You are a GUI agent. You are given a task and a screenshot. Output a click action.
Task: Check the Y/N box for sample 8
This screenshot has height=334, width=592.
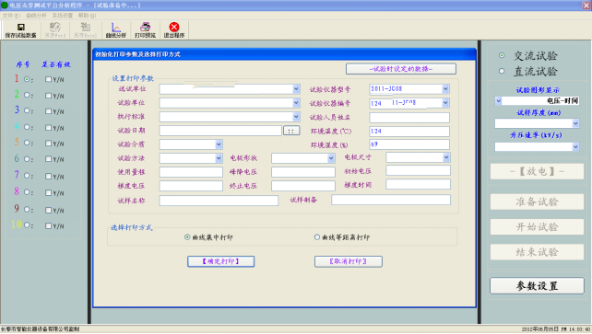click(48, 192)
